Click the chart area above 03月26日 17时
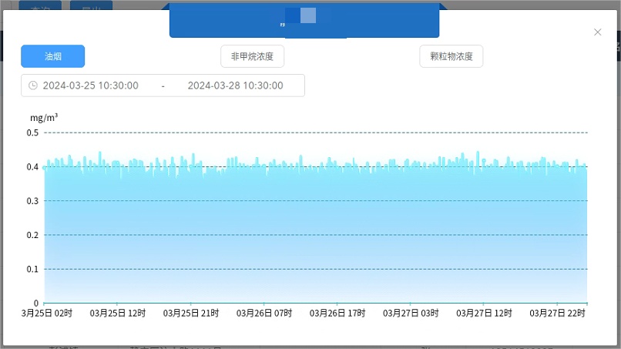This screenshot has height=349, width=621. pos(337,231)
